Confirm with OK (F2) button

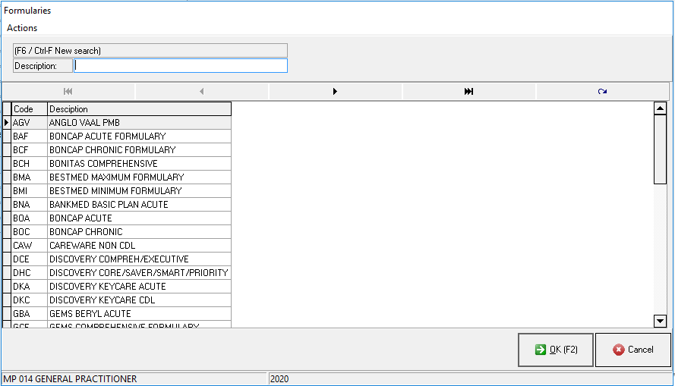(x=556, y=350)
